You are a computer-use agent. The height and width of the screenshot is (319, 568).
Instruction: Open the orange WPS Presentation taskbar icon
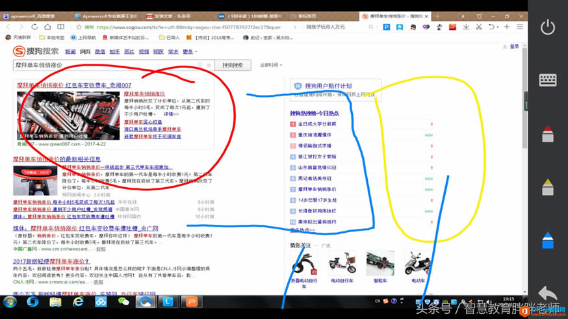[191, 301]
